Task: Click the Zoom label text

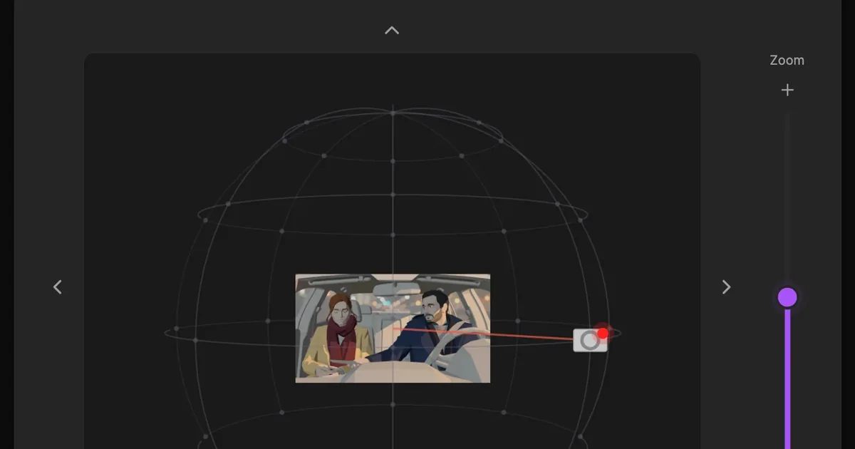Action: 787,61
